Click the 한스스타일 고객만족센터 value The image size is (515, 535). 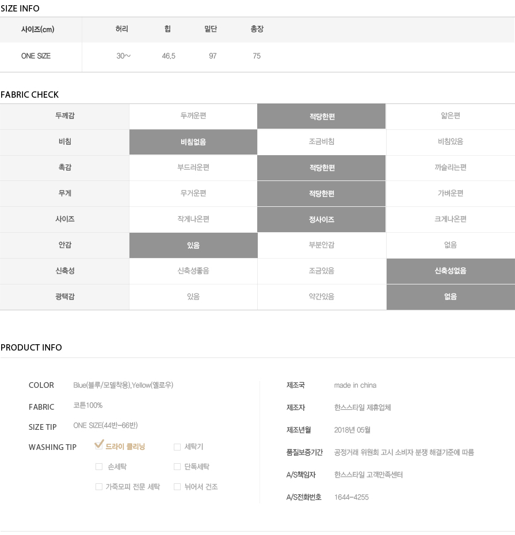(368, 475)
